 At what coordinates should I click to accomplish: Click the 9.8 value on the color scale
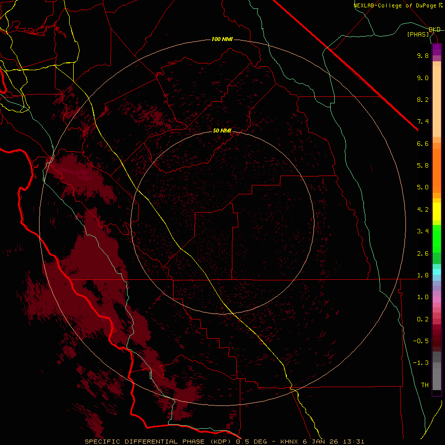point(423,55)
